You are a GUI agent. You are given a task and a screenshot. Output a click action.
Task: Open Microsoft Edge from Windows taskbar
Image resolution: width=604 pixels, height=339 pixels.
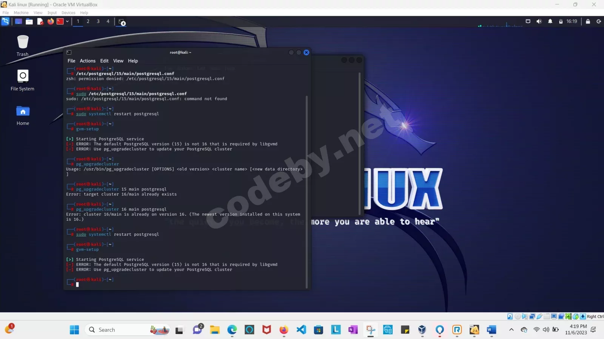(x=232, y=330)
